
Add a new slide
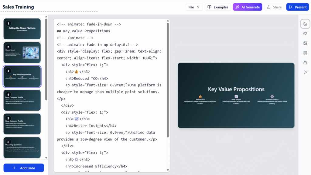coord(24,168)
